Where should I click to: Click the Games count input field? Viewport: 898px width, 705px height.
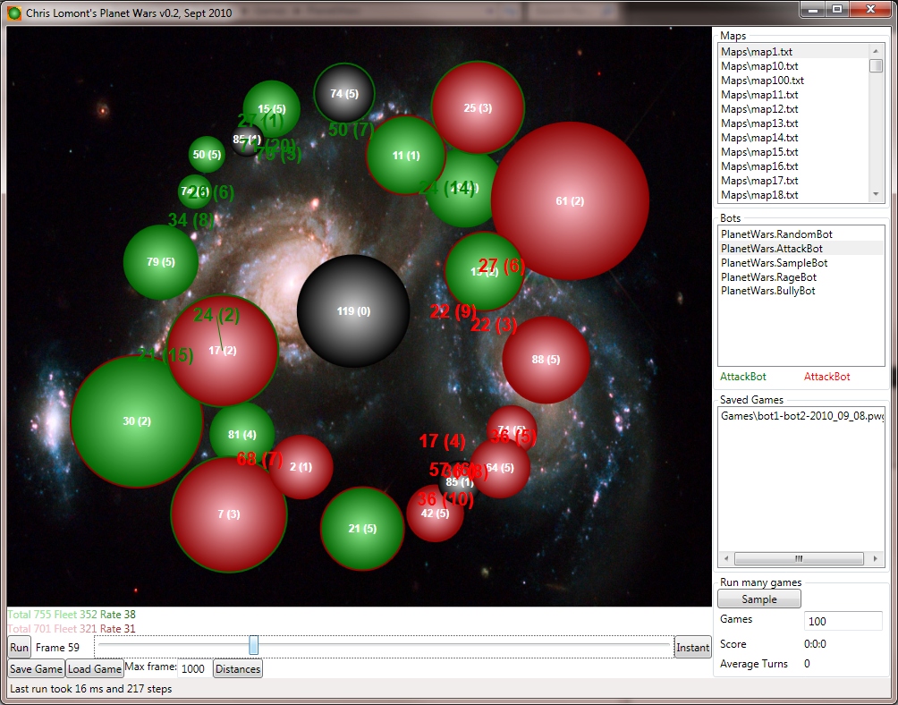pyautogui.click(x=843, y=621)
